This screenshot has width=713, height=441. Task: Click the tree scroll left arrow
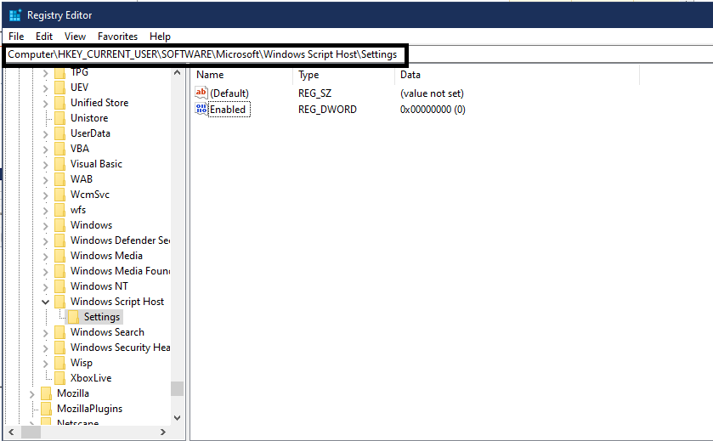[11, 433]
